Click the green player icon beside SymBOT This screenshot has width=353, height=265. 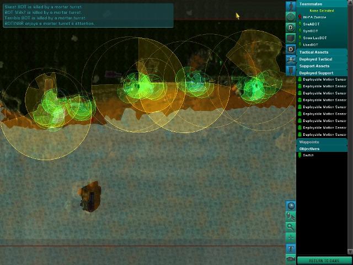click(x=300, y=31)
